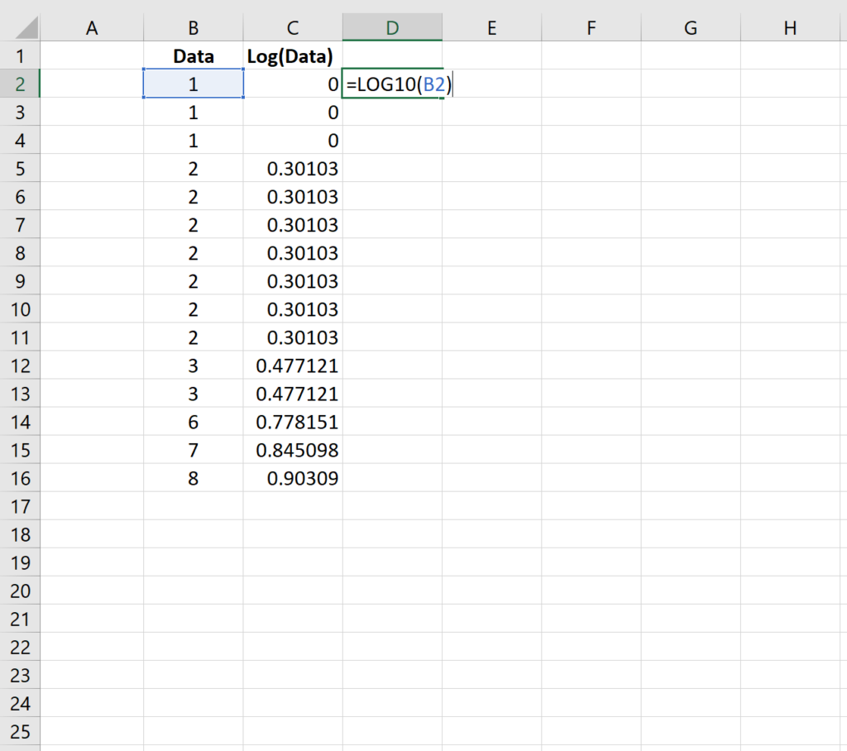This screenshot has width=847, height=751.
Task: Click the Log(Data) header cell
Action: (292, 55)
